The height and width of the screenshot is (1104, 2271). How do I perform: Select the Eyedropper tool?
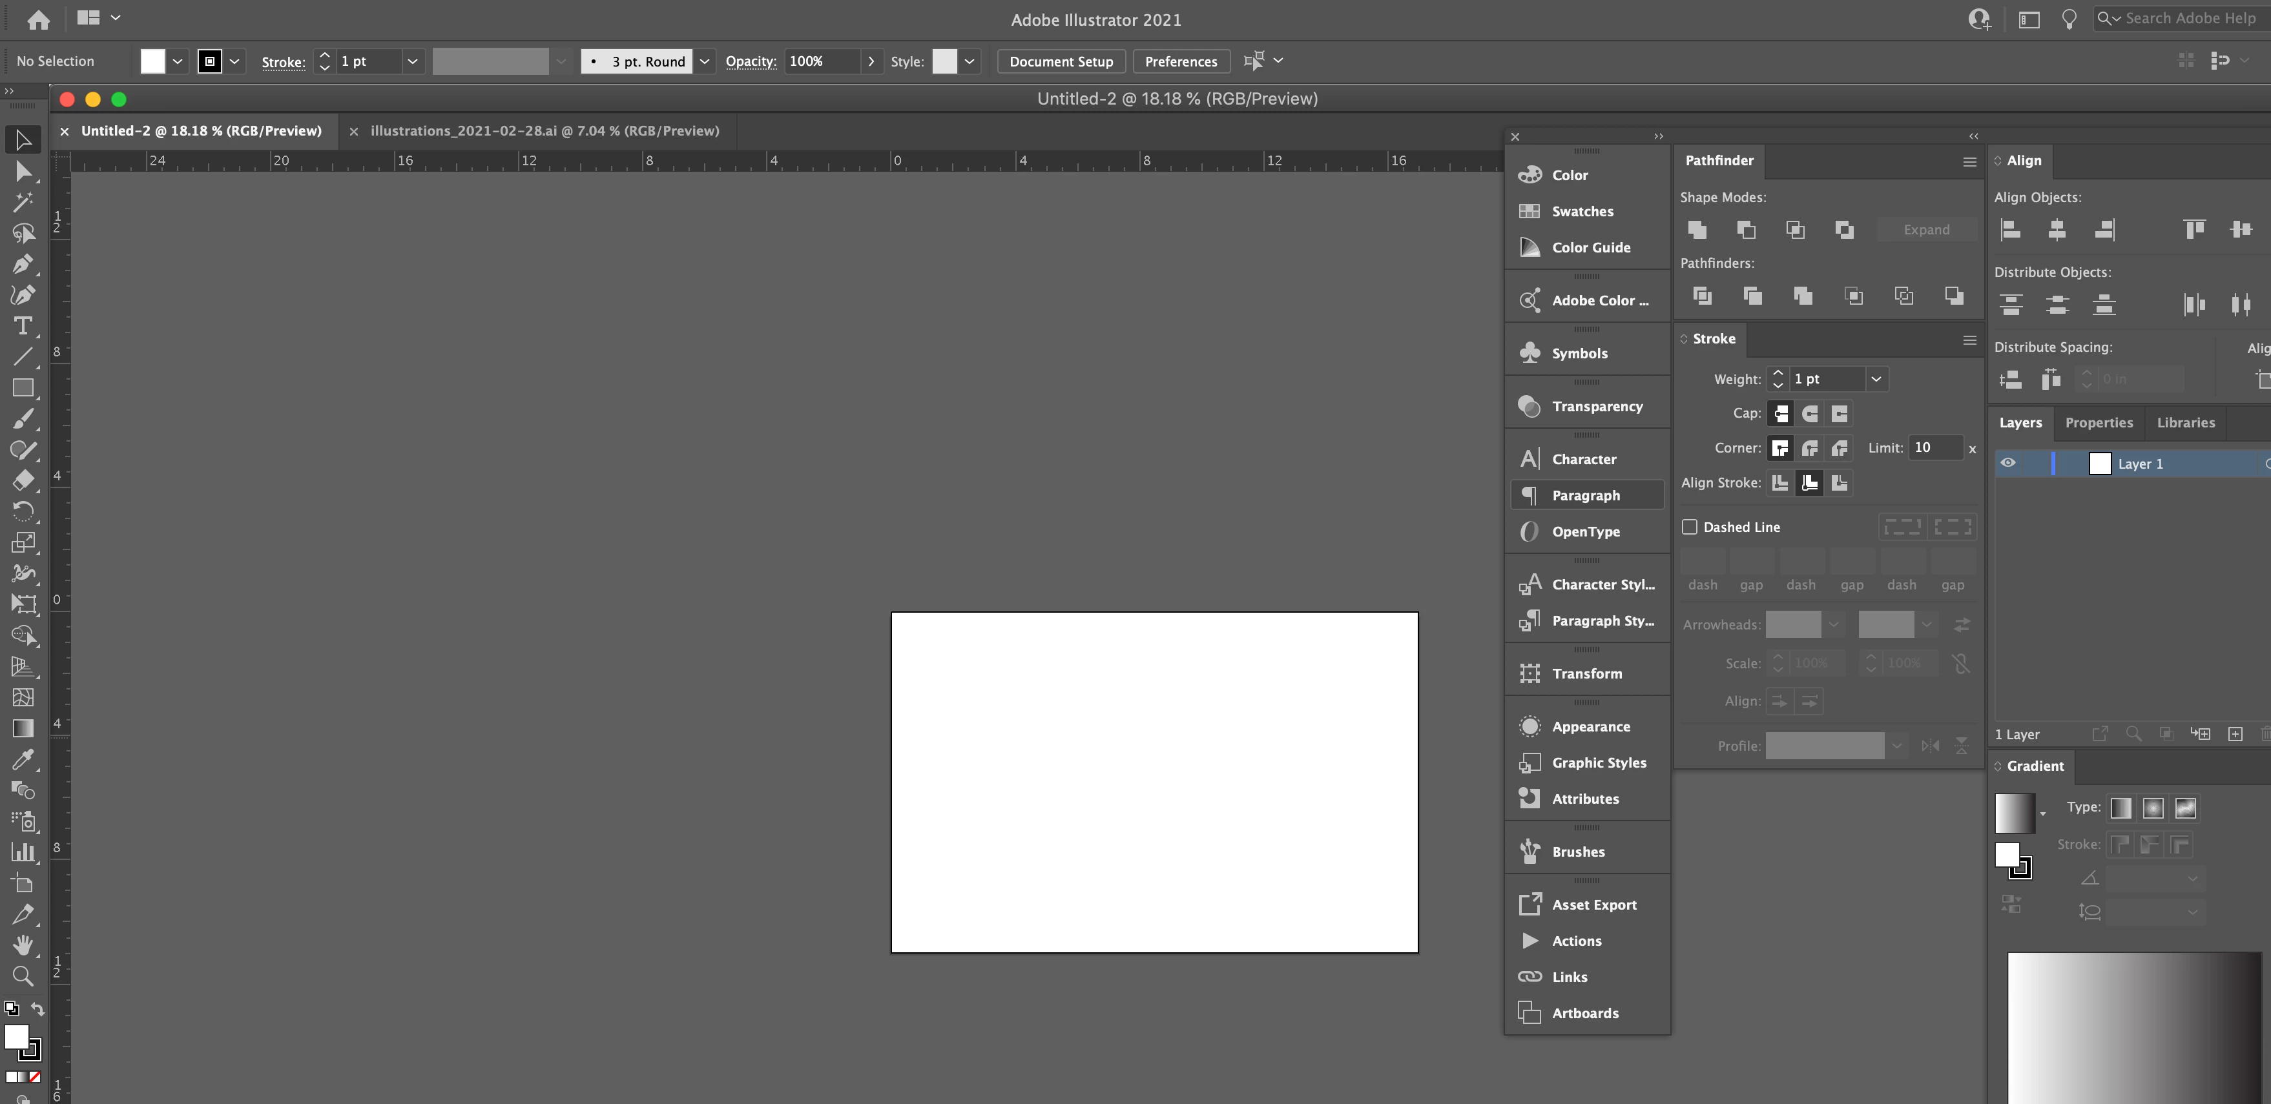23,759
